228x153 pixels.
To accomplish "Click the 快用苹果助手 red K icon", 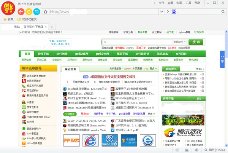I will pos(24,81).
